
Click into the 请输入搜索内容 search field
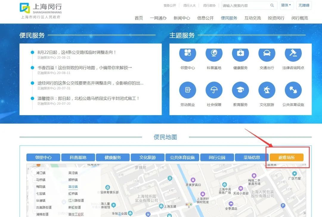244,5
